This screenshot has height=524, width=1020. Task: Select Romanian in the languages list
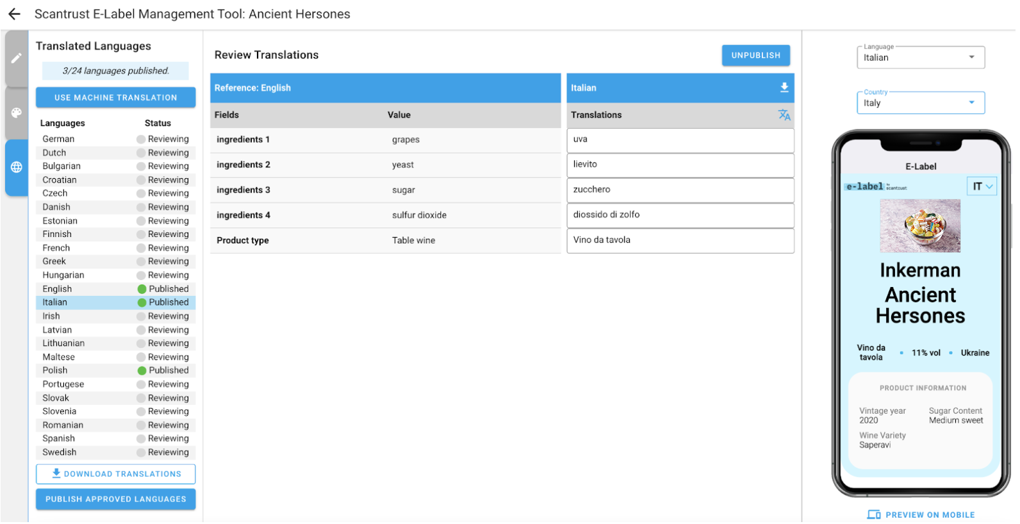click(x=116, y=426)
